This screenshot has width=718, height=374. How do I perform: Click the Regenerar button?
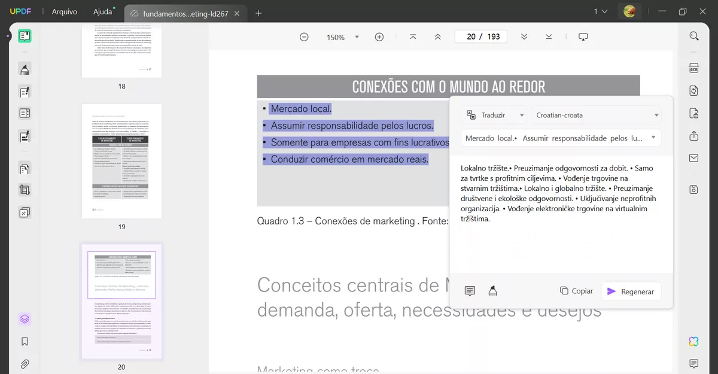631,291
